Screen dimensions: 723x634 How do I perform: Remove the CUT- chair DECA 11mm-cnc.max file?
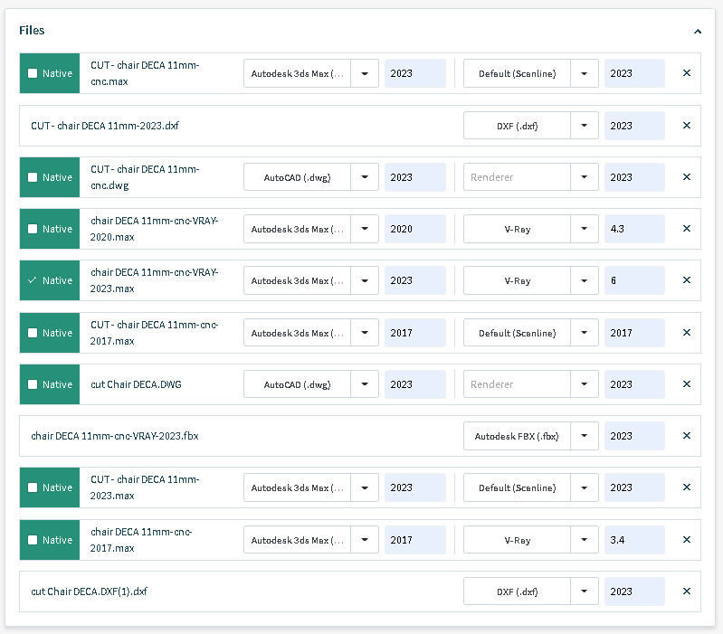coord(686,73)
